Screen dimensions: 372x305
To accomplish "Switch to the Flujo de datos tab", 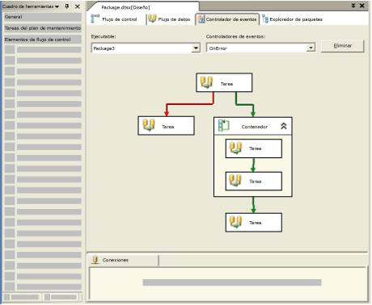I will (x=171, y=19).
